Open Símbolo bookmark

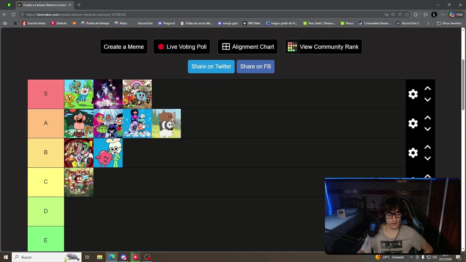(x=59, y=23)
